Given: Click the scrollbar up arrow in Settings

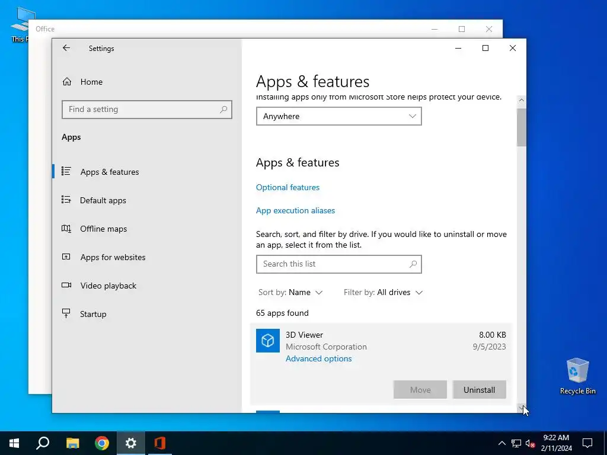Looking at the screenshot, I should 522,100.
